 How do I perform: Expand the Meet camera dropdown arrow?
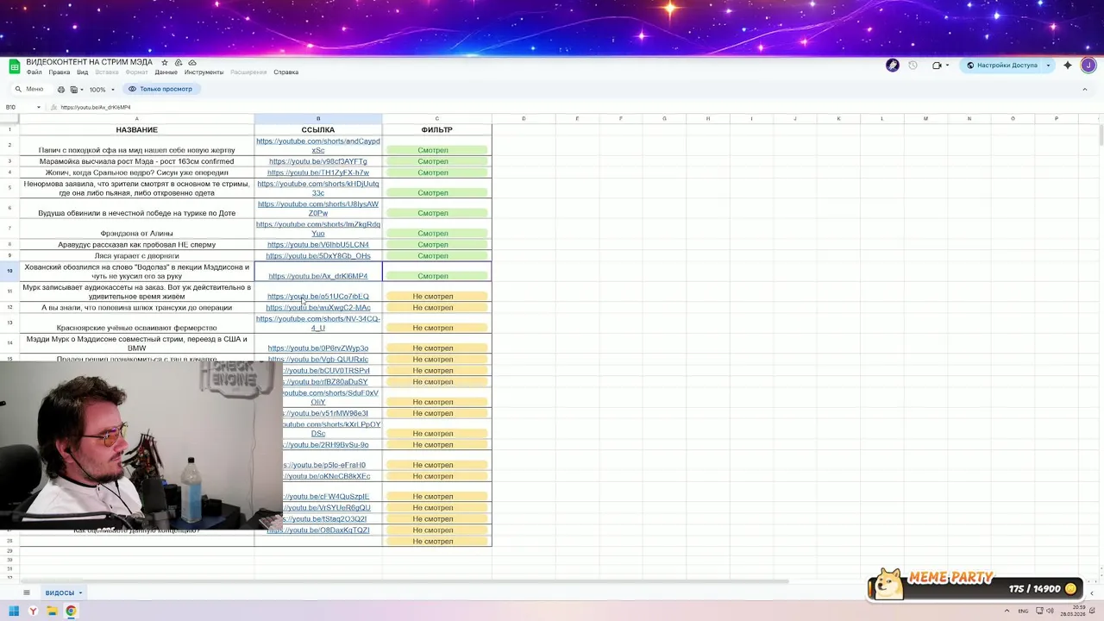[947, 66]
